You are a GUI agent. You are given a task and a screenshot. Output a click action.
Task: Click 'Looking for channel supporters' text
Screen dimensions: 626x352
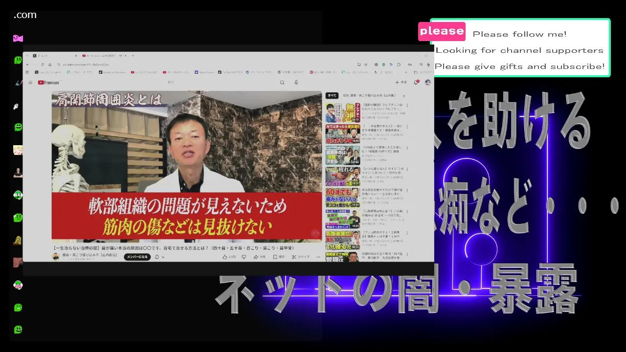pos(519,50)
